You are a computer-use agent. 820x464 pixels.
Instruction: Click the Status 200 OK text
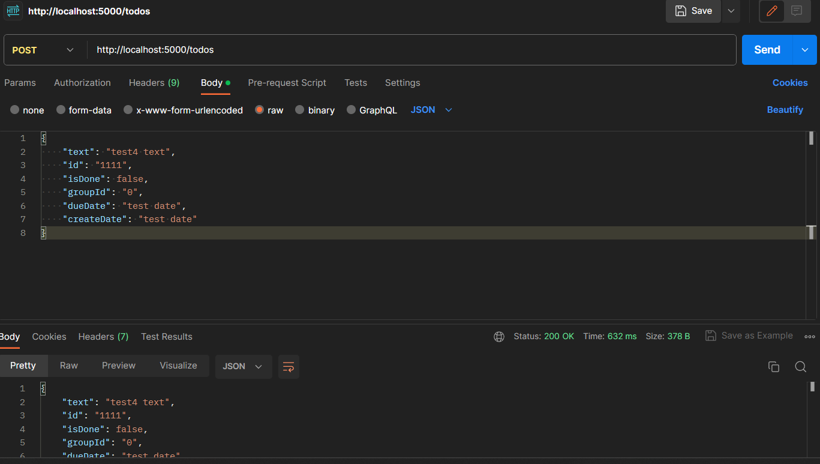(x=543, y=336)
